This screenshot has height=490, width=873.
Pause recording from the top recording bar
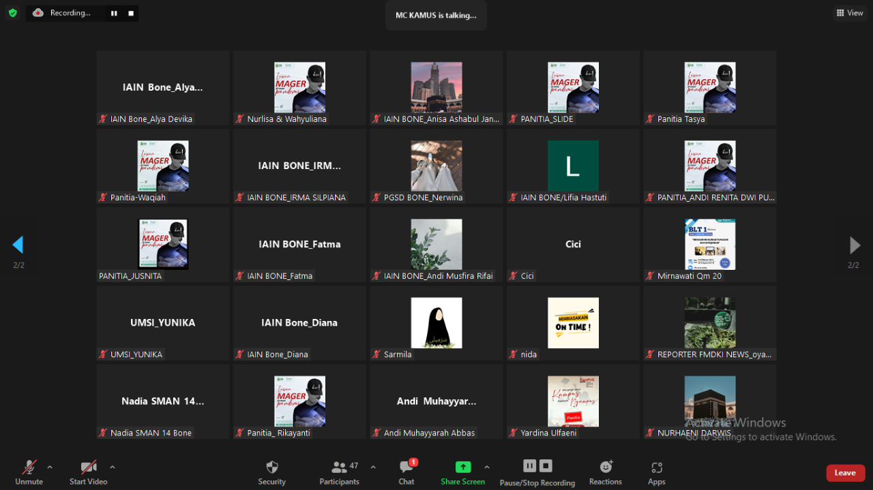[114, 13]
